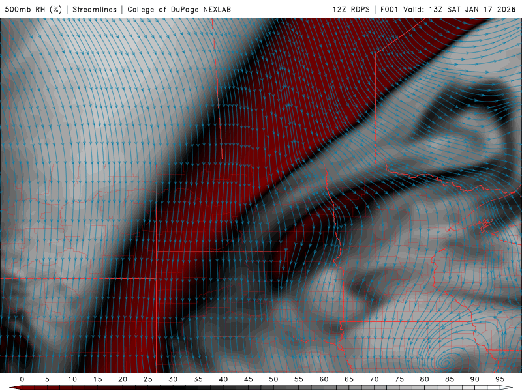The image size is (522, 391).
Task: Click the color scale label "65"
Action: click(x=349, y=379)
